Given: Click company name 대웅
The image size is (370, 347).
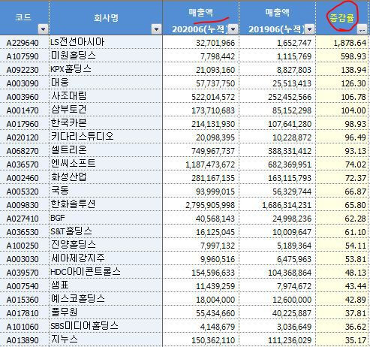Looking at the screenshot, I should pyautogui.click(x=59, y=82).
